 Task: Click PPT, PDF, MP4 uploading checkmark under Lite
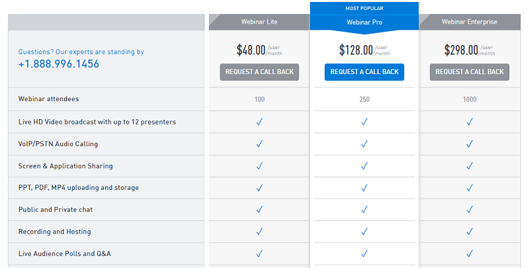(x=259, y=188)
